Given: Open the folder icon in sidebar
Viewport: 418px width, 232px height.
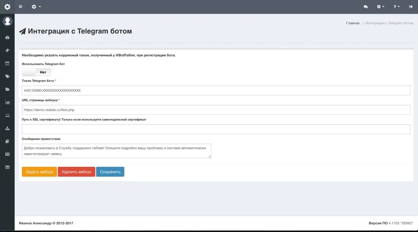Looking at the screenshot, I should pos(7,89).
